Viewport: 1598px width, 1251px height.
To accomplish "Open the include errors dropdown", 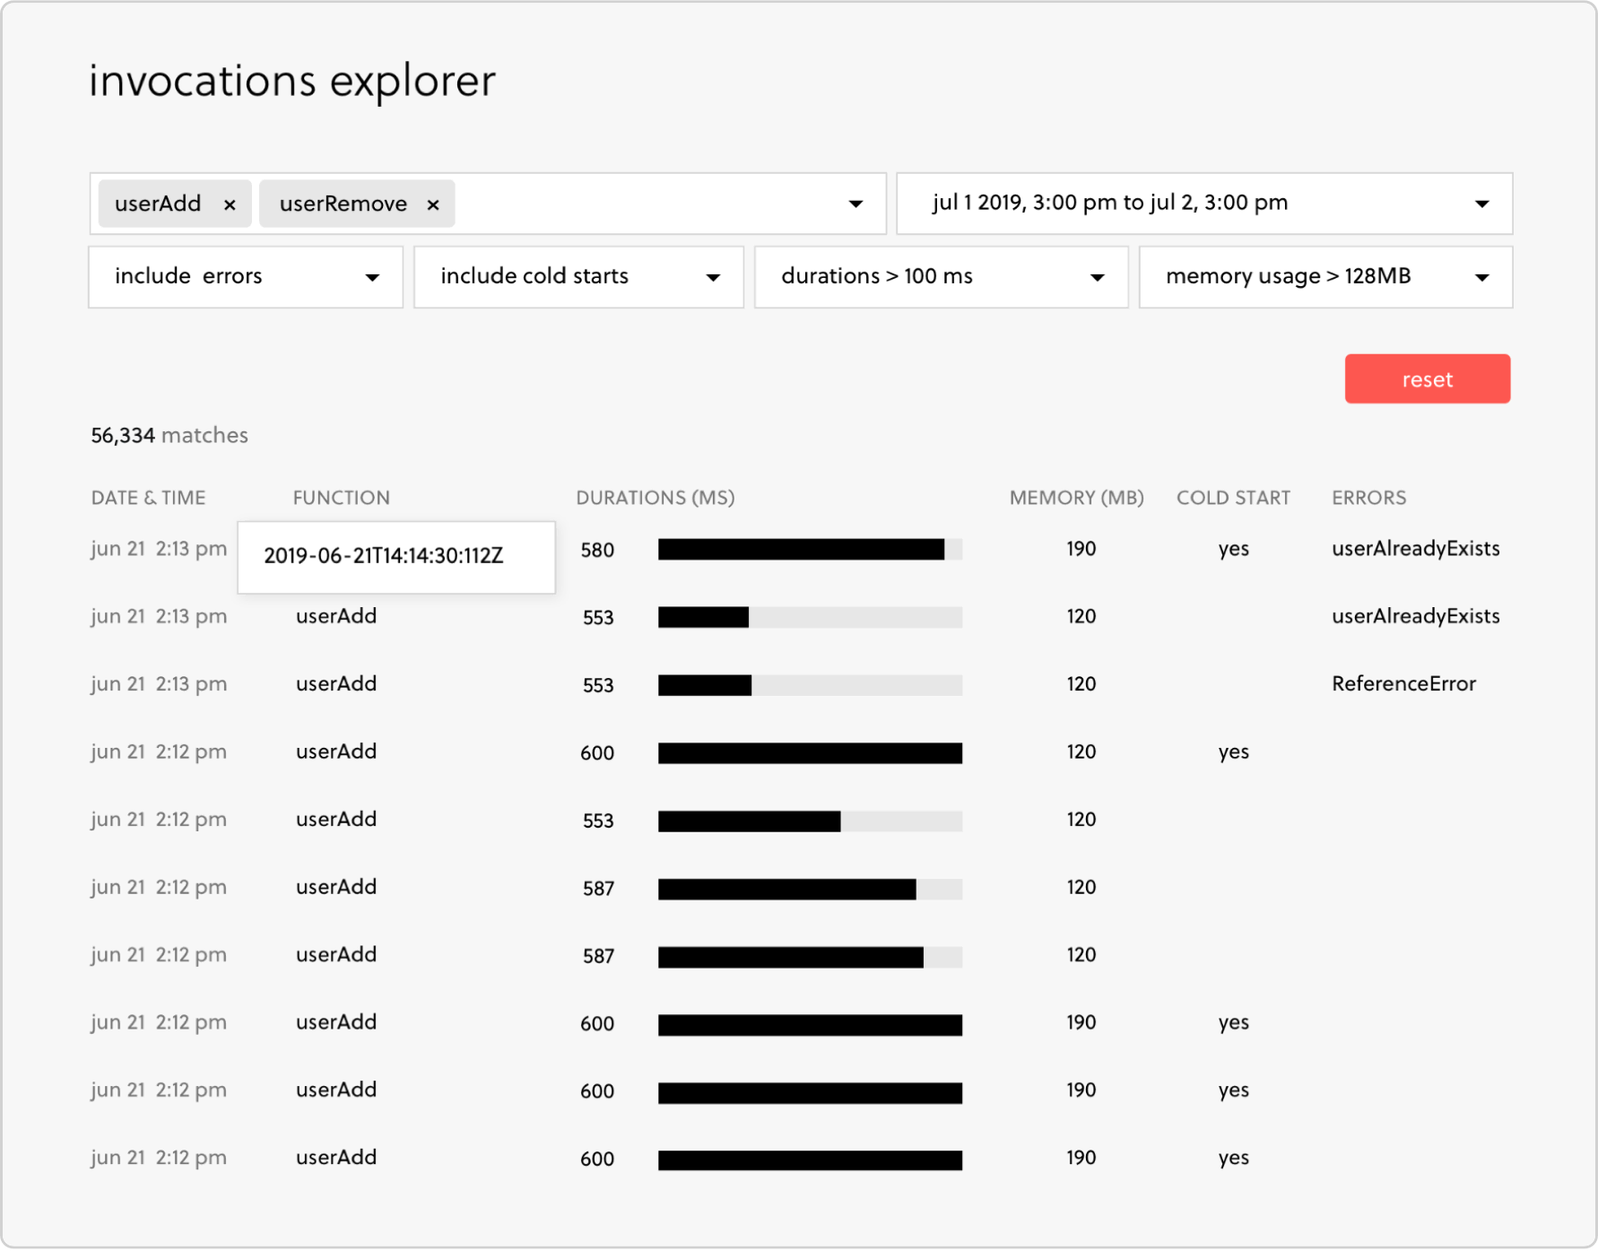I will pyautogui.click(x=246, y=277).
